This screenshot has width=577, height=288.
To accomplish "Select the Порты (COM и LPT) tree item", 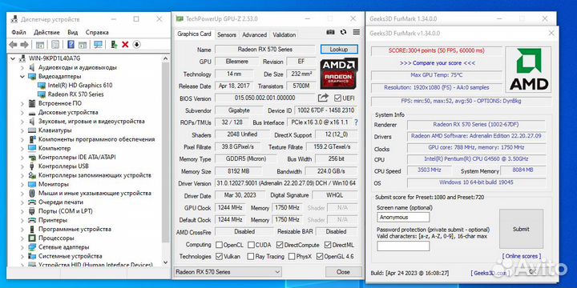I will [x=65, y=211].
